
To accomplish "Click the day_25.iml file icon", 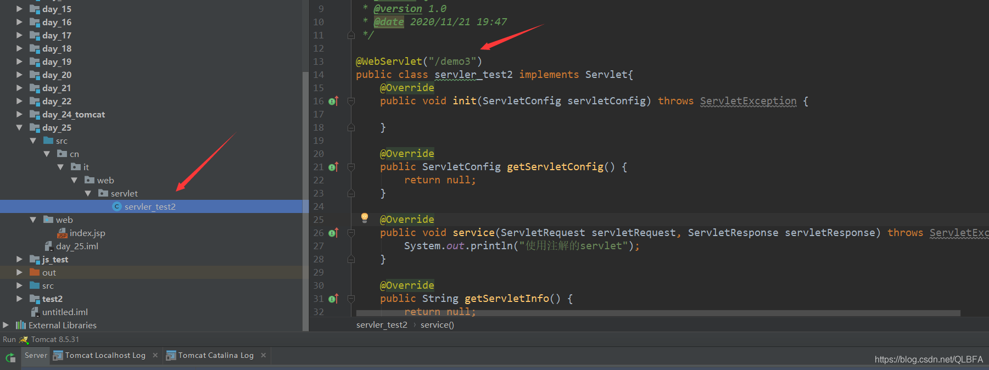I will point(48,246).
